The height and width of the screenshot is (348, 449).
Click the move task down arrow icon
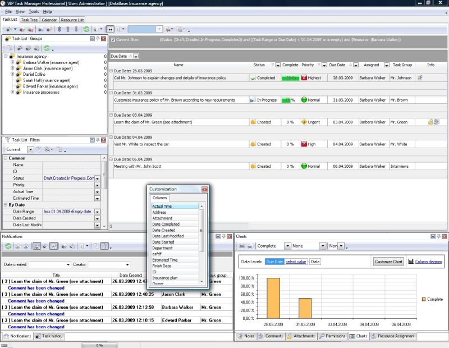(x=76, y=28)
